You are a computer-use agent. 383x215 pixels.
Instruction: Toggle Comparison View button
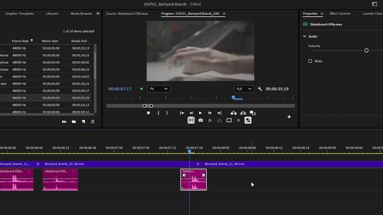pos(248,120)
